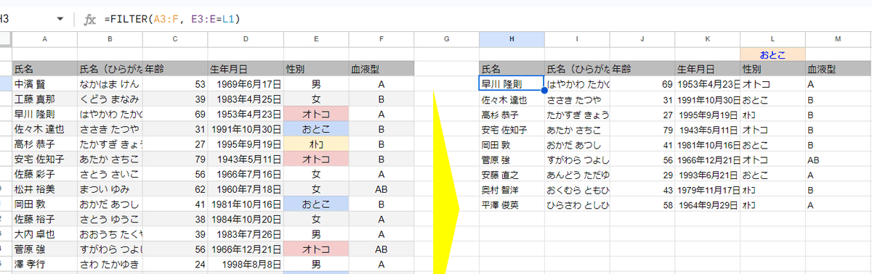Click pink オトコ cell in 早川 隆則 row
Image resolution: width=872 pixels, height=274 pixels.
tap(316, 115)
